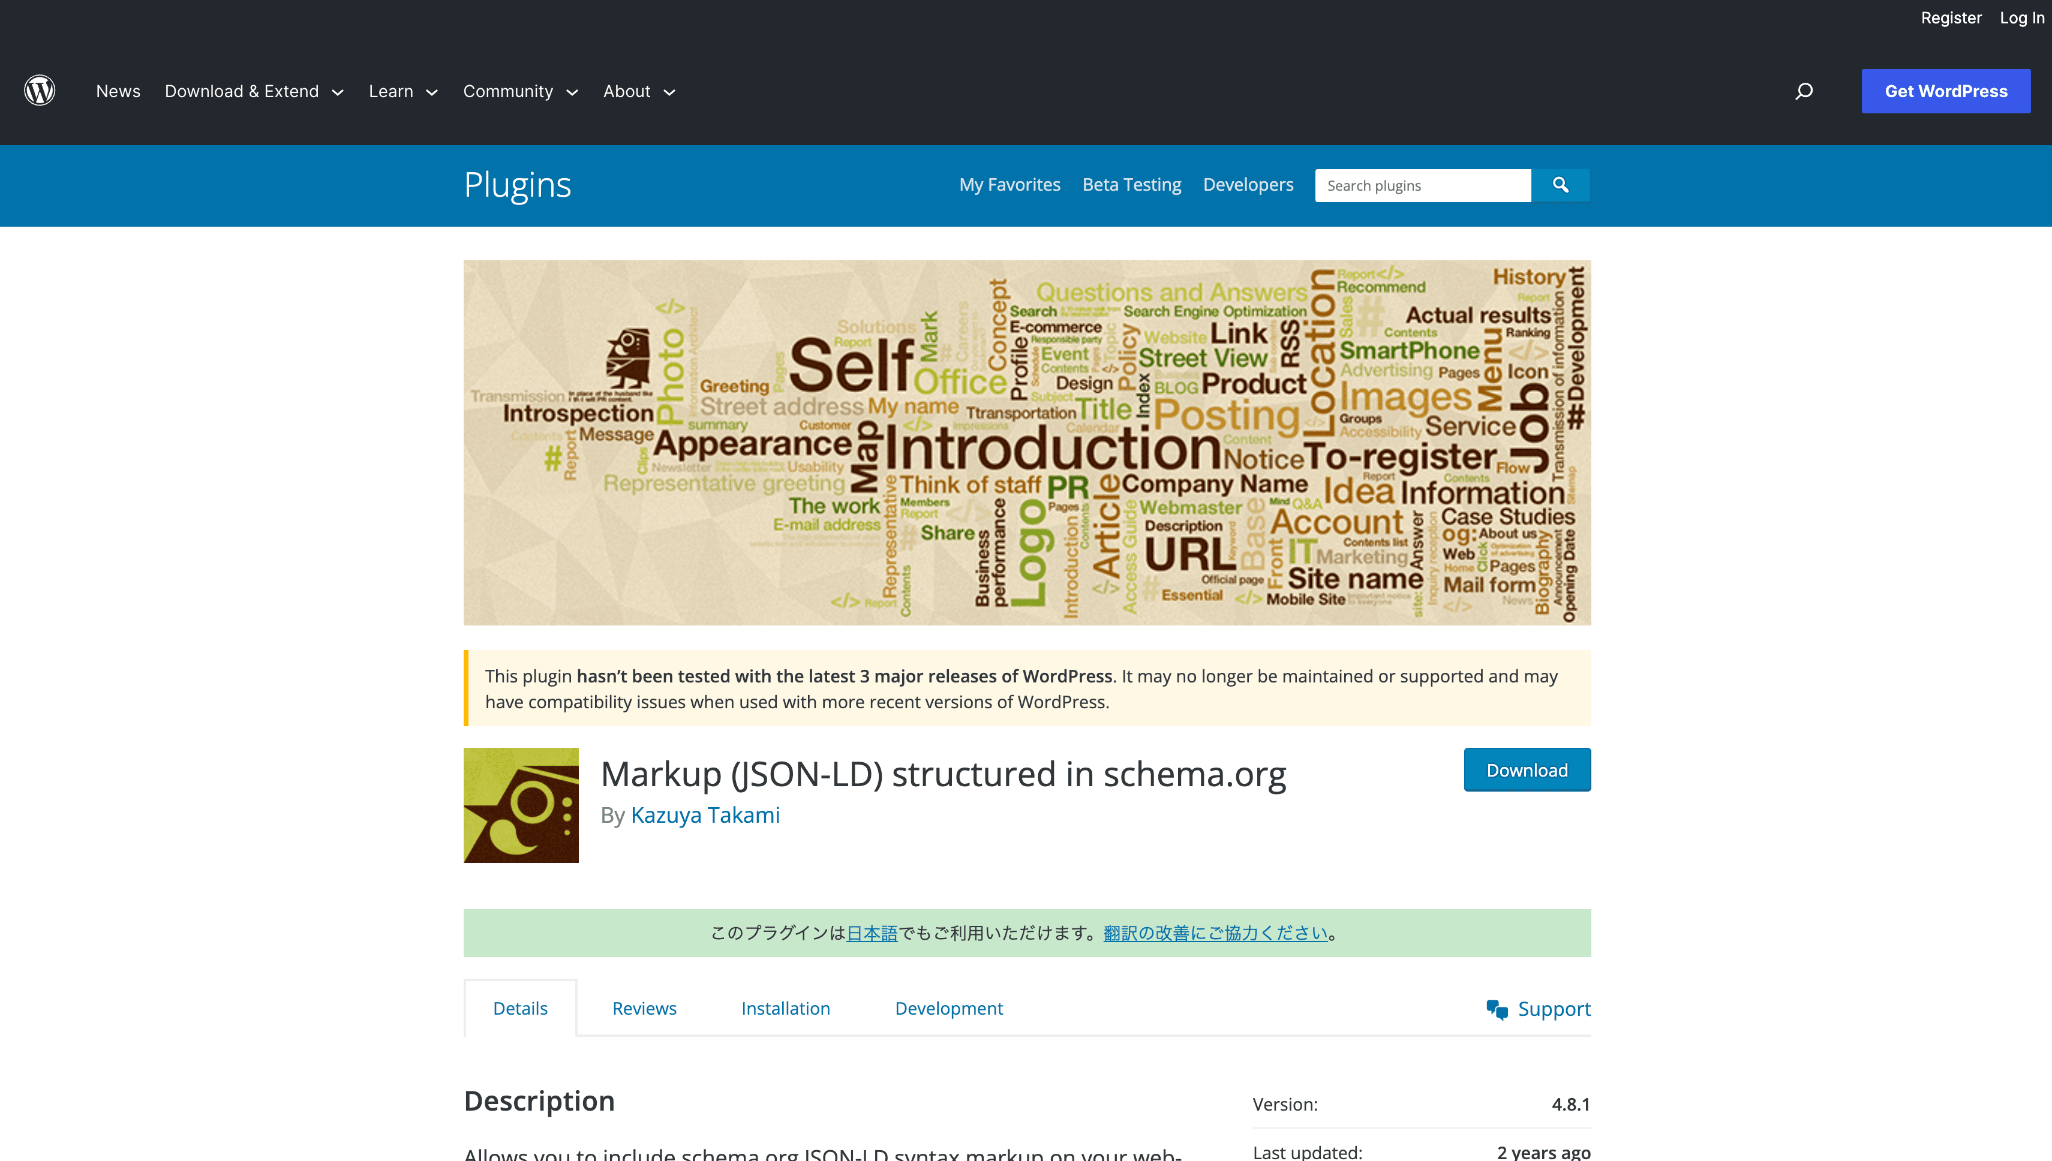2052x1161 pixels.
Task: Open the Support link
Action: pos(1539,1009)
